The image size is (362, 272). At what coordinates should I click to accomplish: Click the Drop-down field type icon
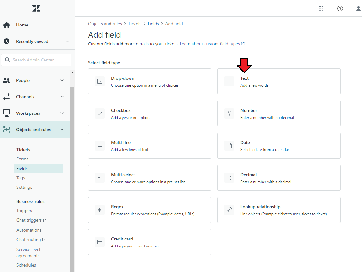point(100,81)
